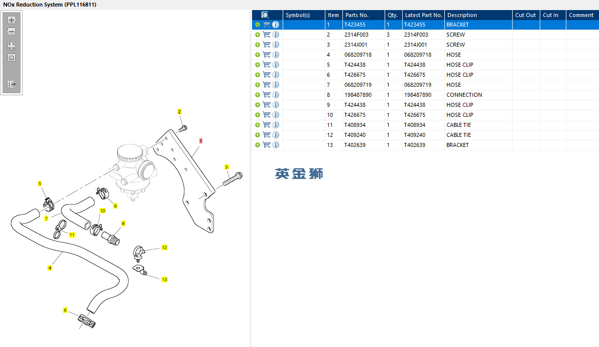Select part number 068209719 in Parts No. column
599x347 pixels.
click(x=358, y=85)
